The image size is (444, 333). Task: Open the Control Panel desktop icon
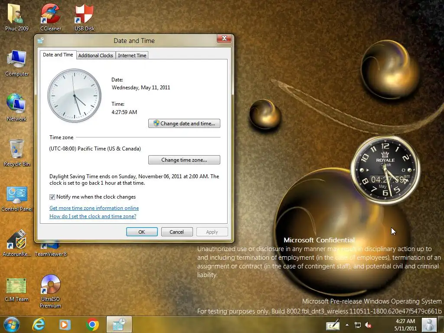coord(17,198)
